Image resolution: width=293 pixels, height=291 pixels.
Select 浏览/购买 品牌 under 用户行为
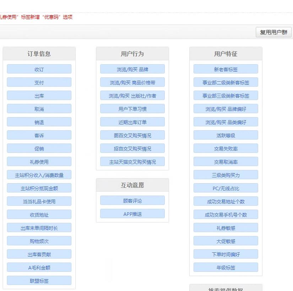click(132, 69)
